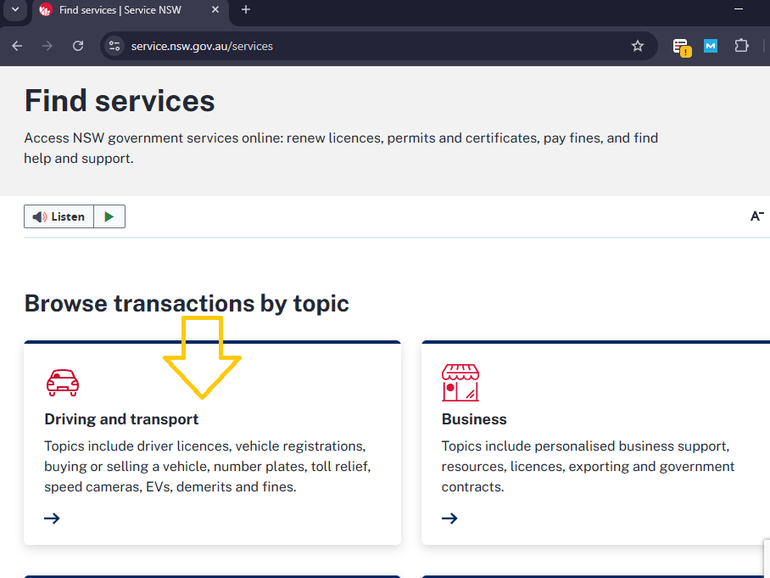770x578 pixels.
Task: Go back to the previous page
Action: pos(17,46)
